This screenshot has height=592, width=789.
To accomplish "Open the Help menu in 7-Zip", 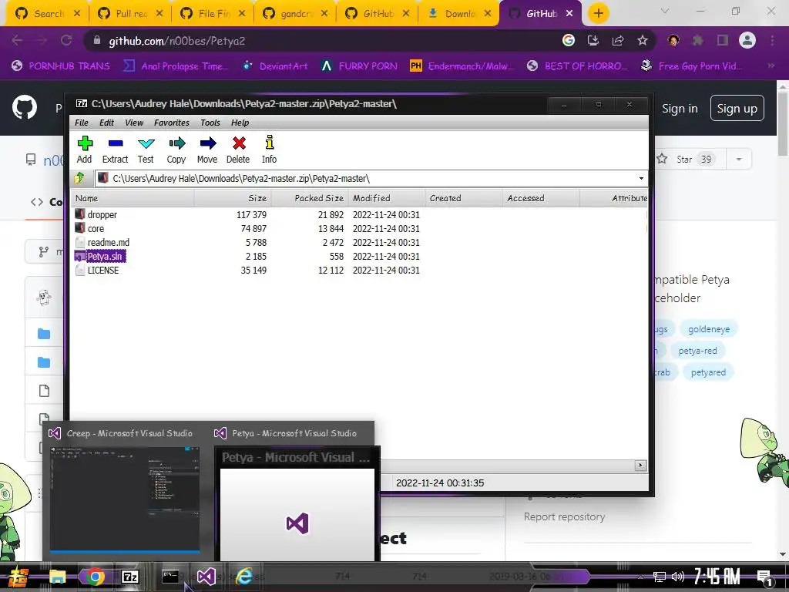I will [x=240, y=123].
